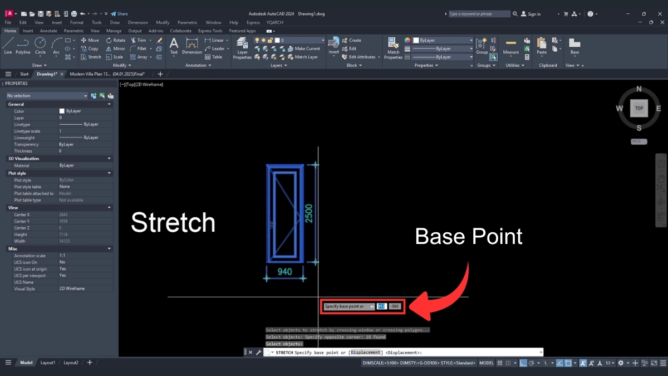Expand the Modify panel

pyautogui.click(x=122, y=65)
